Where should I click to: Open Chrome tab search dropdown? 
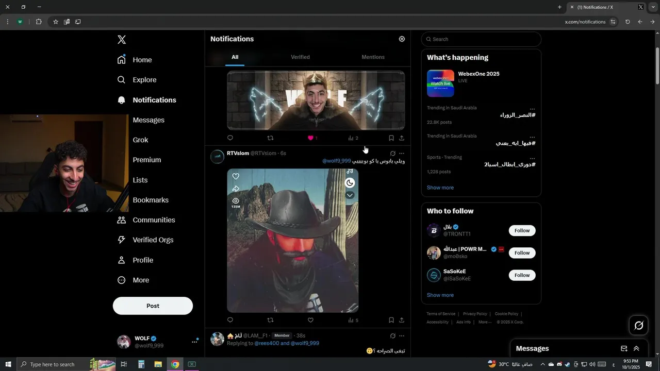pyautogui.click(x=653, y=7)
